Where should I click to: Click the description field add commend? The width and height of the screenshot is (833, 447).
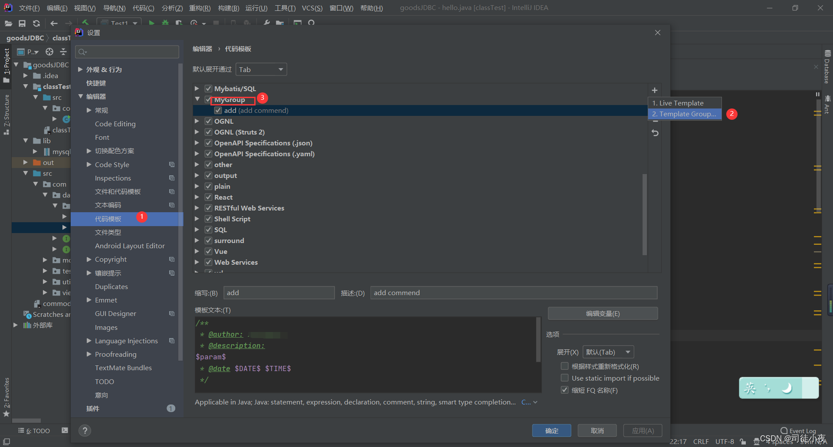(514, 293)
